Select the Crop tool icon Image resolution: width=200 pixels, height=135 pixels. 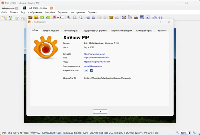pyautogui.click(x=30, y=17)
